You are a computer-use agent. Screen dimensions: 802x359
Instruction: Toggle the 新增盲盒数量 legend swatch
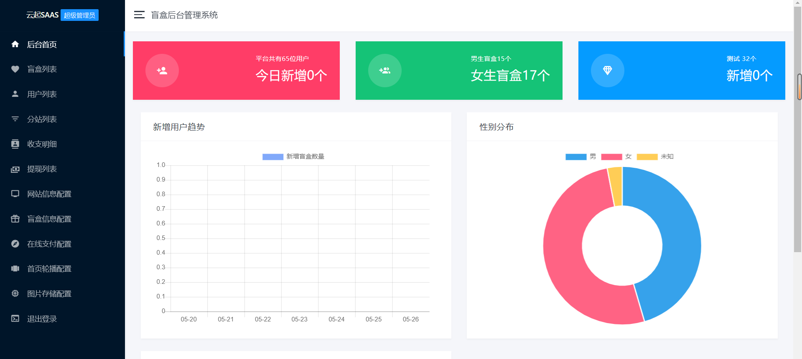273,157
